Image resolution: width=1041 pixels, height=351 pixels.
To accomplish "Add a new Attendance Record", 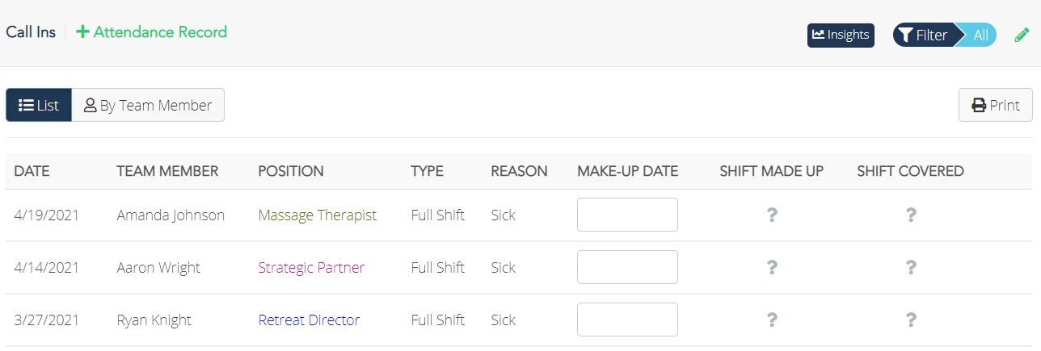I will coord(151,32).
